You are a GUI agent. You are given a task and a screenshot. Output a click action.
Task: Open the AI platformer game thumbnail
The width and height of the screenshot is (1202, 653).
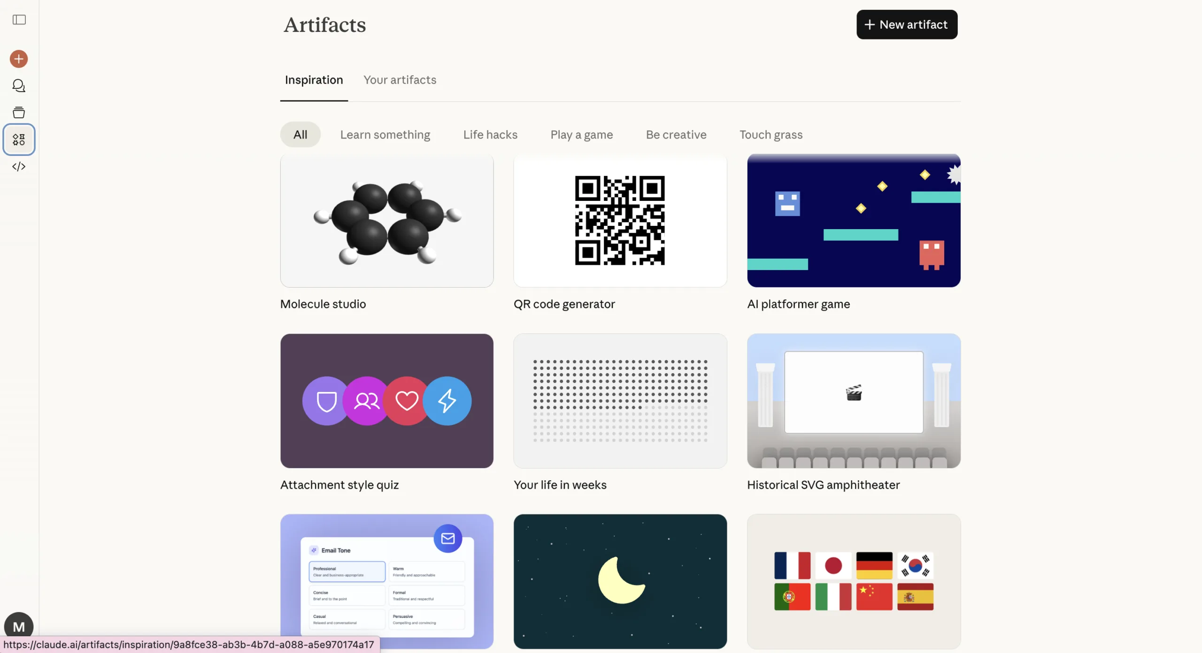[x=853, y=221]
